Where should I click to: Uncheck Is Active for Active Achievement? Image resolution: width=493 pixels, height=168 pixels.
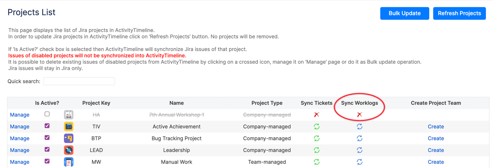coord(47,126)
